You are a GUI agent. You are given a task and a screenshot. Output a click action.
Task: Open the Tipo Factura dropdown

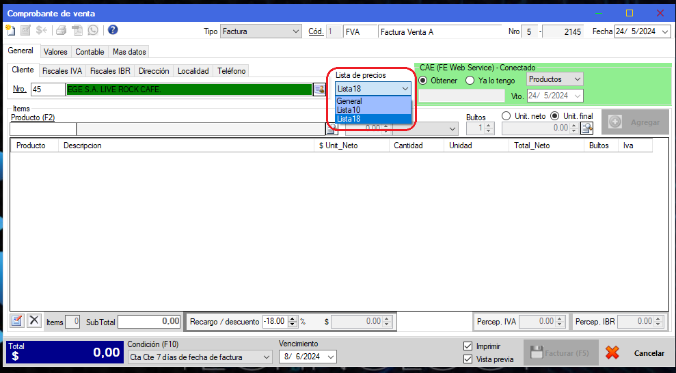coord(295,31)
